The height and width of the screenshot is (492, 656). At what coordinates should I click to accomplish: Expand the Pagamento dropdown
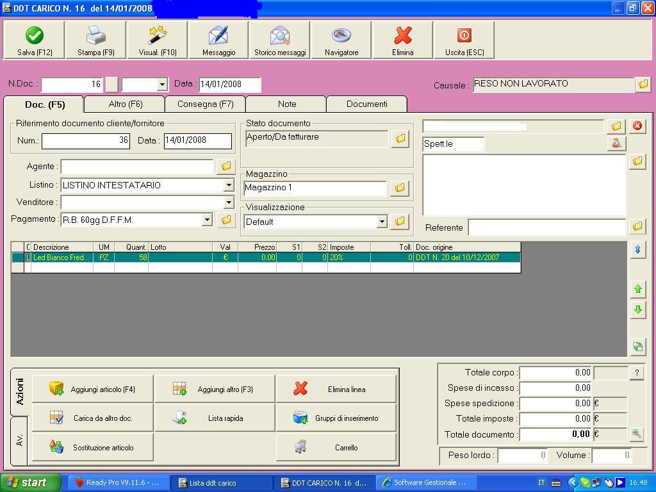[x=207, y=220]
